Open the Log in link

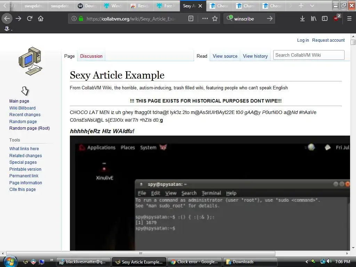[x=303, y=40]
